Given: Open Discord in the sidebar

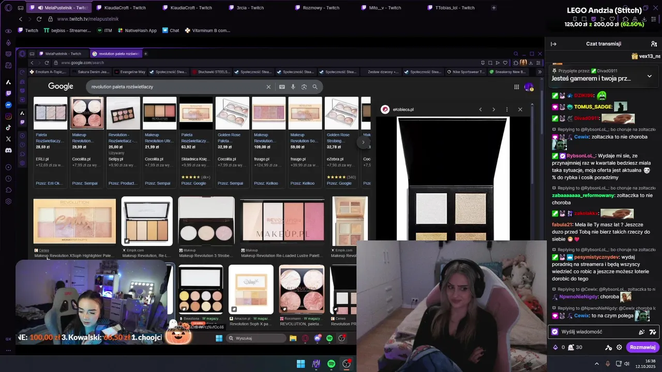Looking at the screenshot, I should point(8,150).
